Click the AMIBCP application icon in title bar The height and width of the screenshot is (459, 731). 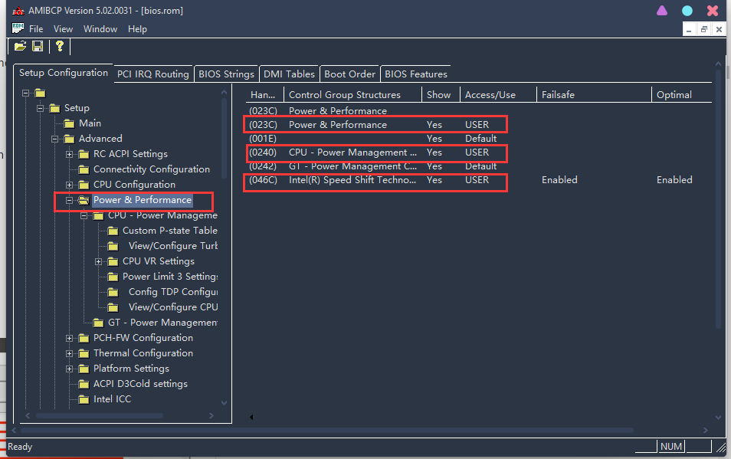click(18, 10)
